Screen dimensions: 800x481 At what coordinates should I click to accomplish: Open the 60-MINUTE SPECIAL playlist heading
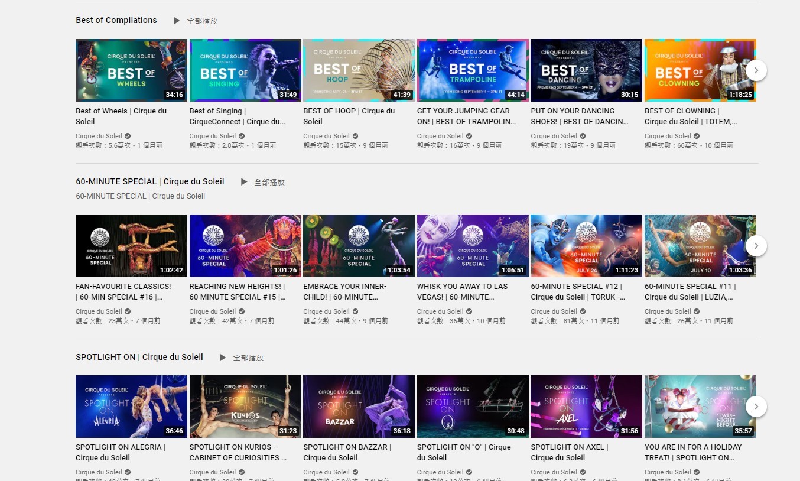(150, 181)
